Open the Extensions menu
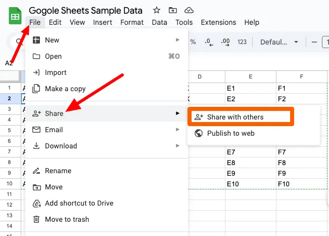The height and width of the screenshot is (236, 329). (x=218, y=22)
